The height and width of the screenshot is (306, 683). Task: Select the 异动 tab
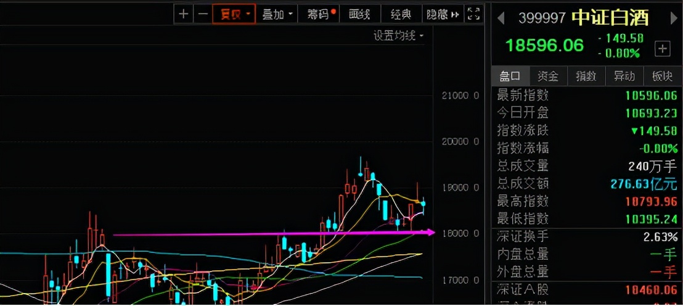coord(623,76)
